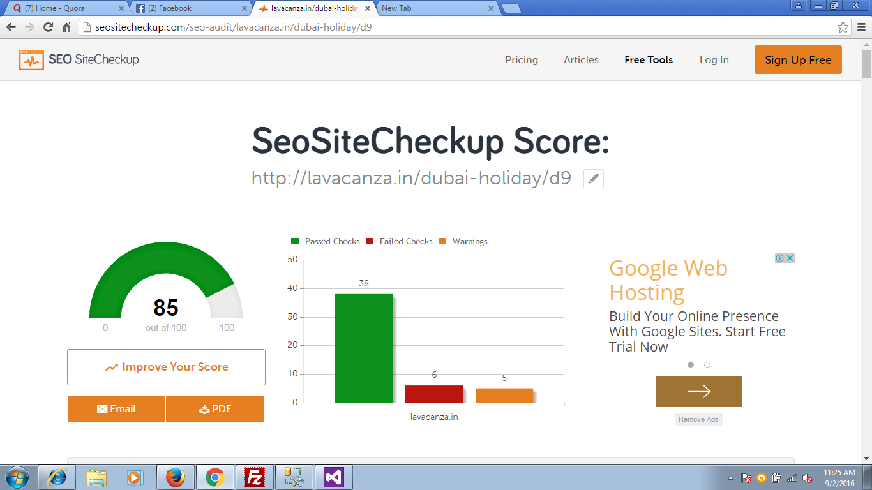Close the Google Web Hosting ad
Image resolution: width=872 pixels, height=490 pixels.
pyautogui.click(x=790, y=258)
